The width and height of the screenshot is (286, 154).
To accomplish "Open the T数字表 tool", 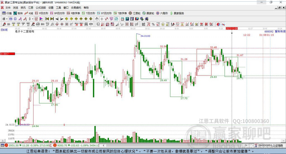I will (120, 13).
